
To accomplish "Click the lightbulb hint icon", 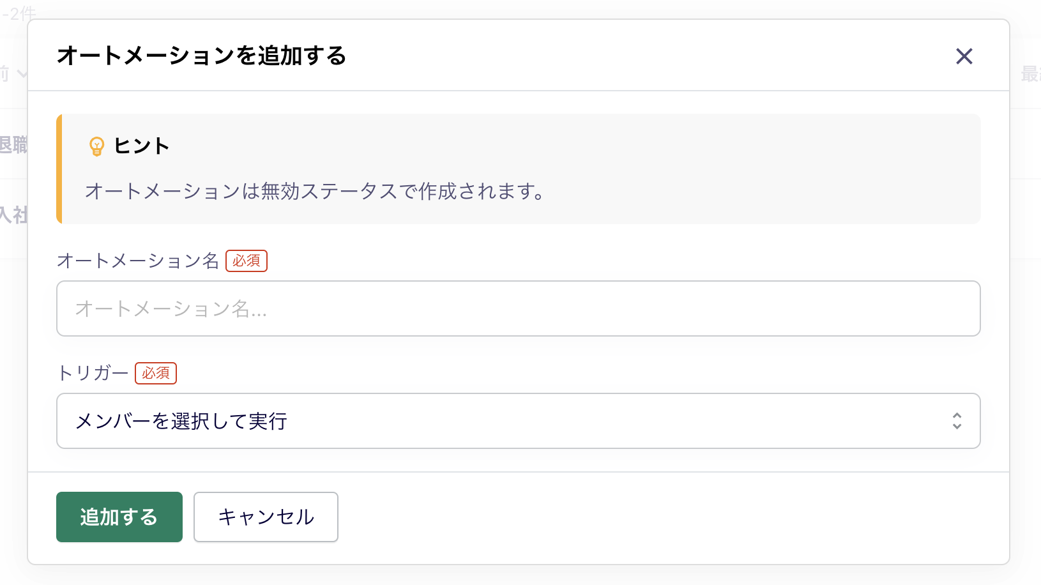I will coord(96,146).
